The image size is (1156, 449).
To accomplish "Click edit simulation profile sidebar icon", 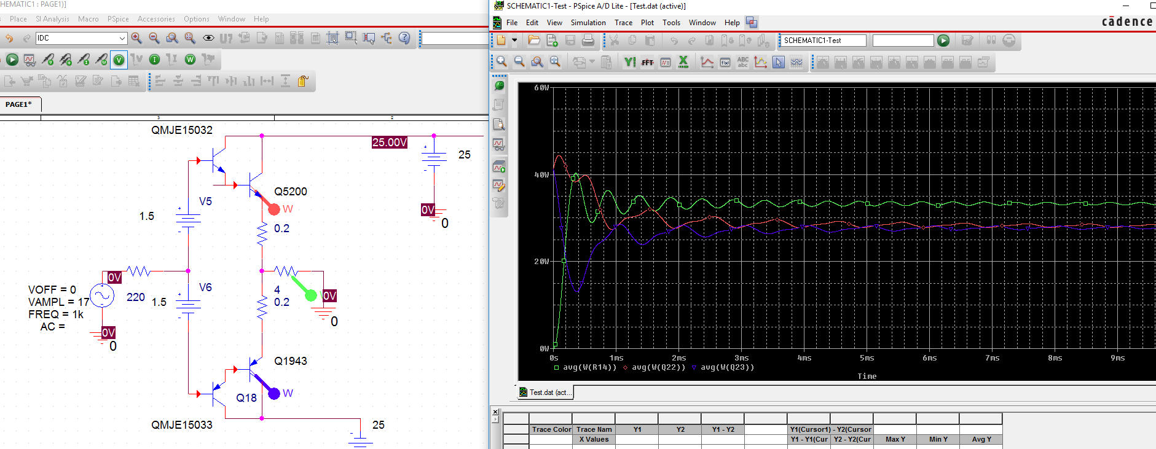I will click(x=499, y=185).
